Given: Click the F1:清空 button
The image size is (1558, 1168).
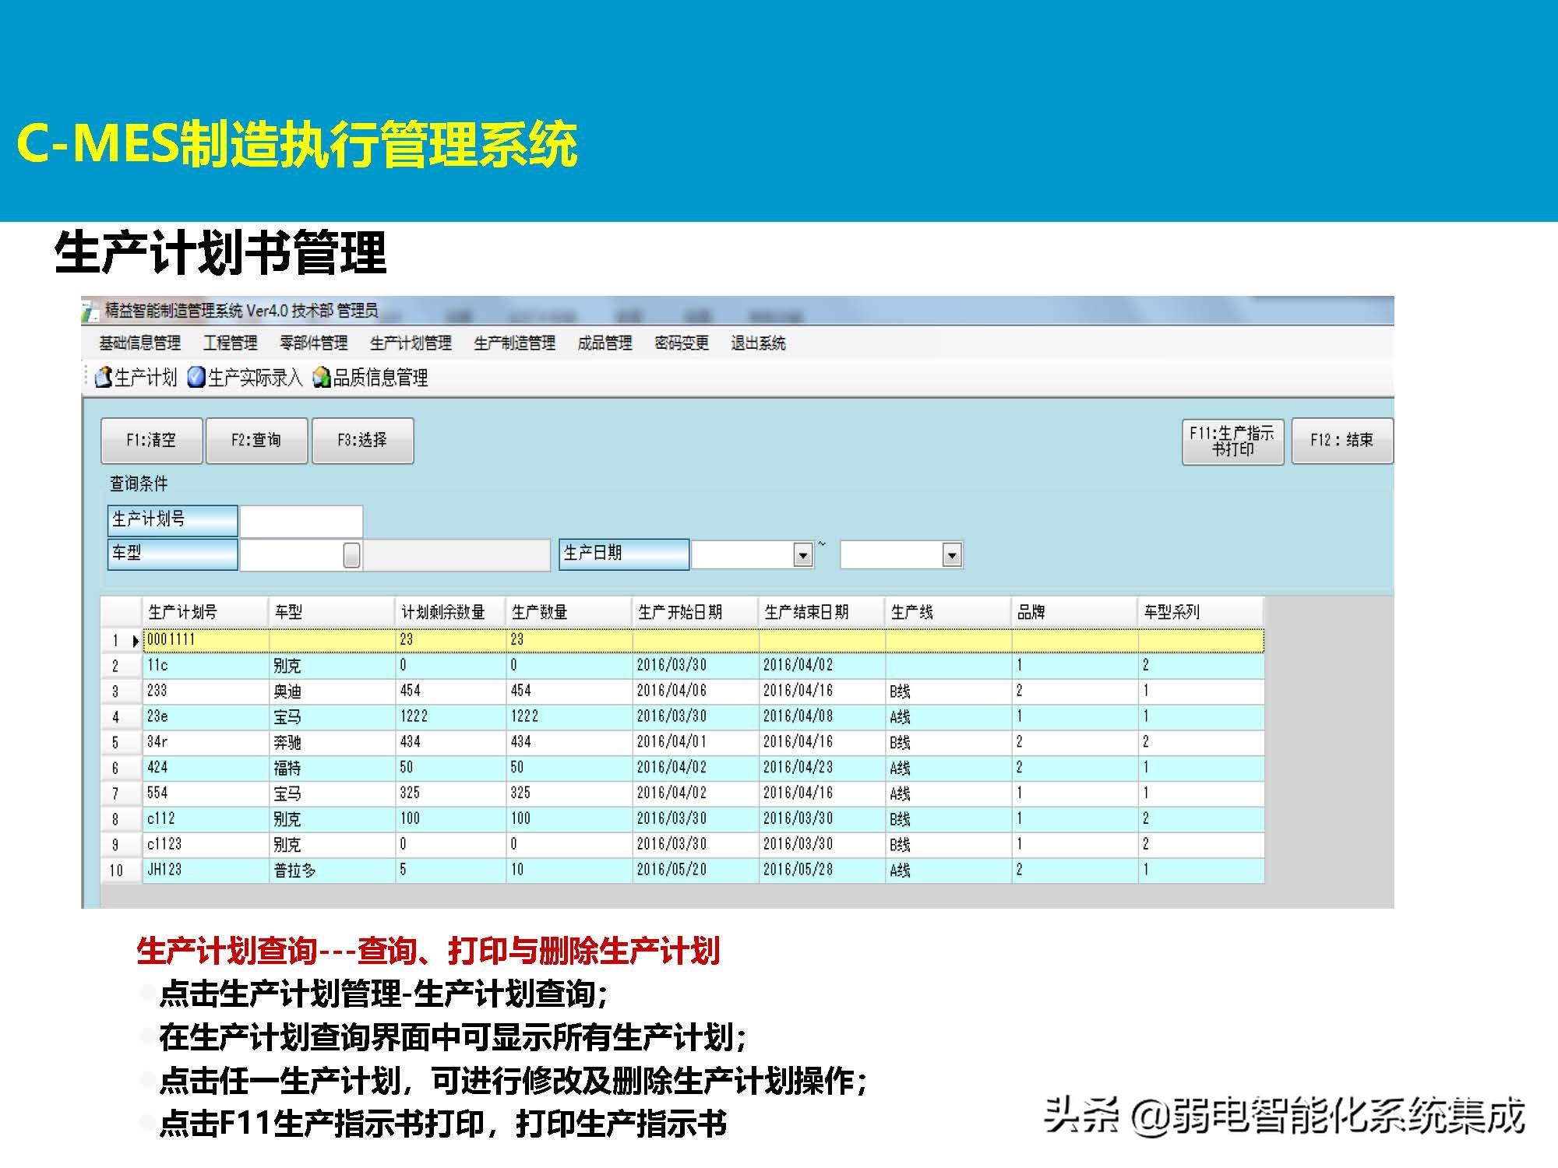Looking at the screenshot, I should click(x=152, y=441).
